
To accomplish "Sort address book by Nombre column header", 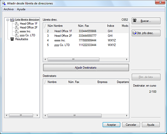I will point(65,26).
